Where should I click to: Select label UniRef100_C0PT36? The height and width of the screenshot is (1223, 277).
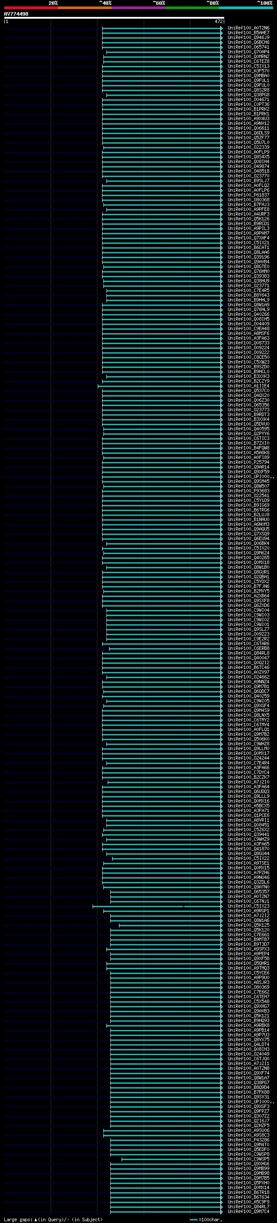(248, 105)
